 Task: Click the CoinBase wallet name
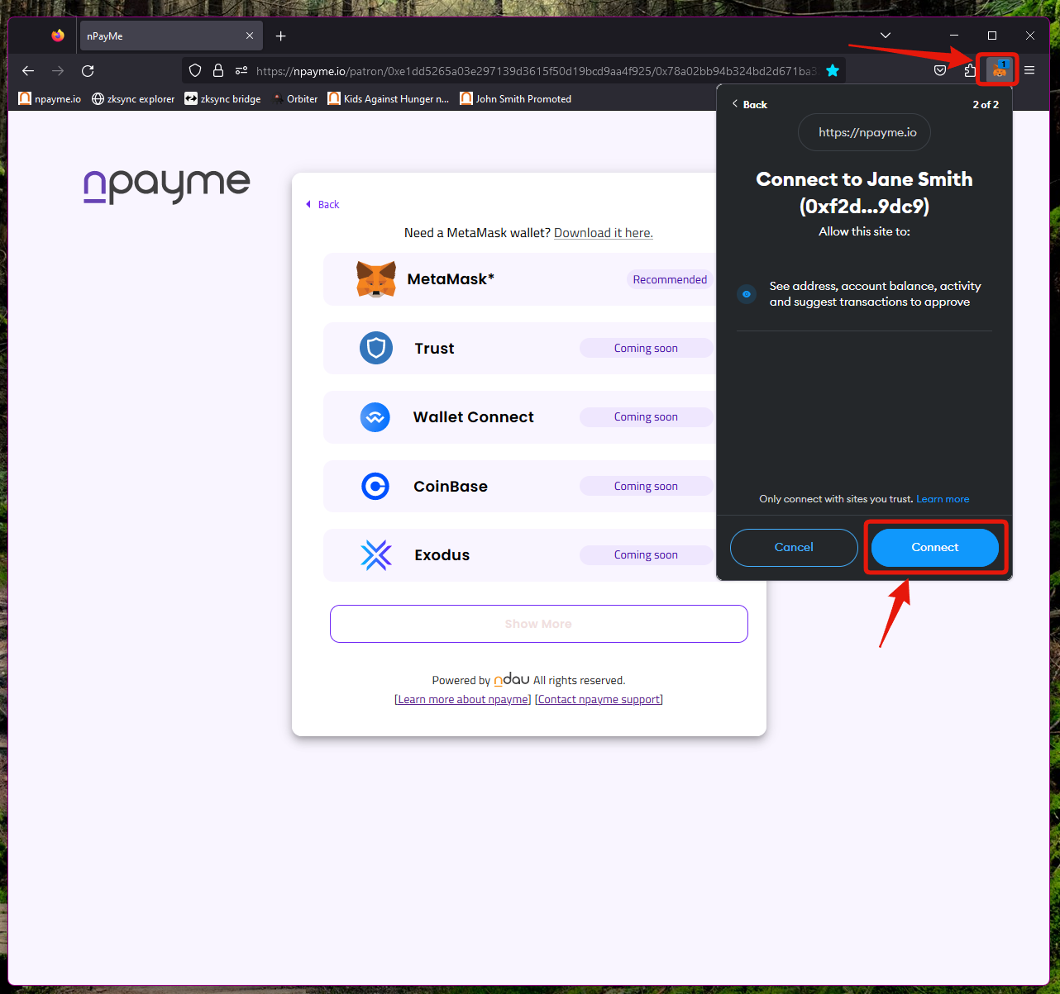pos(451,487)
